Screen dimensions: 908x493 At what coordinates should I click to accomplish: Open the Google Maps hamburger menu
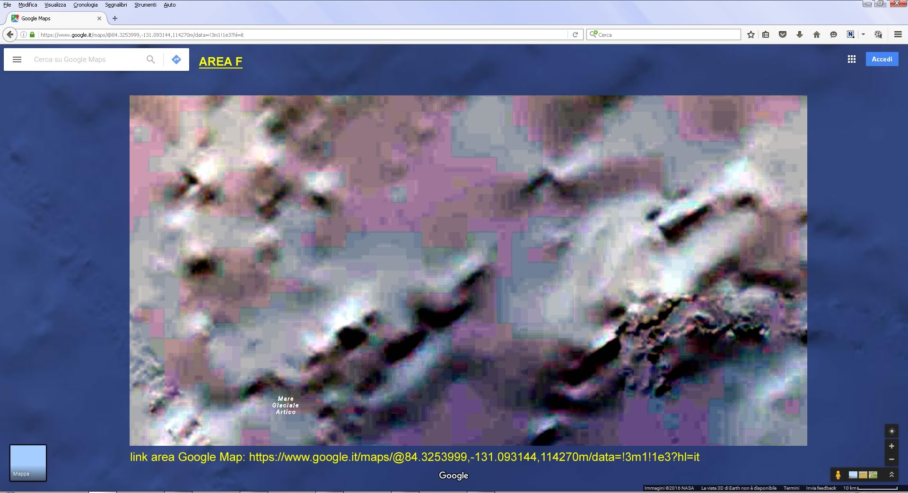tap(17, 59)
